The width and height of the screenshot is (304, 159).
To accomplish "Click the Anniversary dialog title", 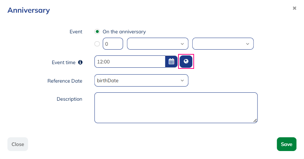I will [29, 10].
